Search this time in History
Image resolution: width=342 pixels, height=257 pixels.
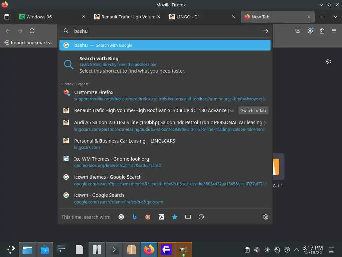(x=201, y=217)
